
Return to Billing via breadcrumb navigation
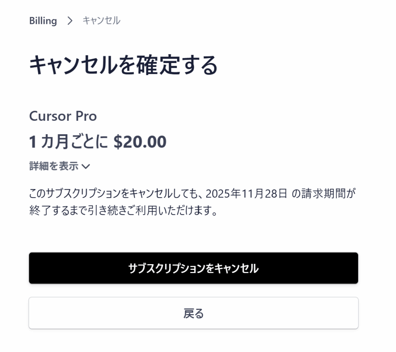tap(43, 21)
